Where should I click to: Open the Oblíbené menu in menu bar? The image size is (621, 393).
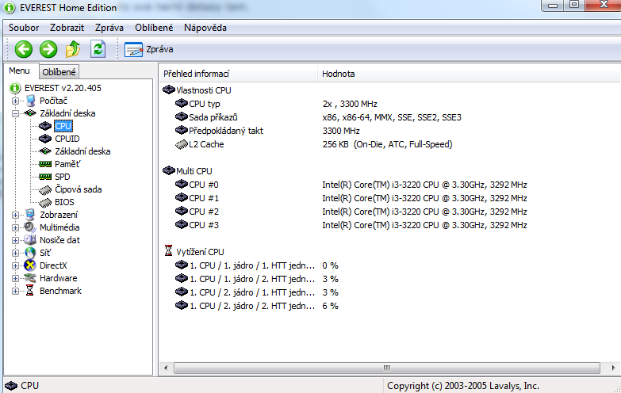pyautogui.click(x=154, y=28)
